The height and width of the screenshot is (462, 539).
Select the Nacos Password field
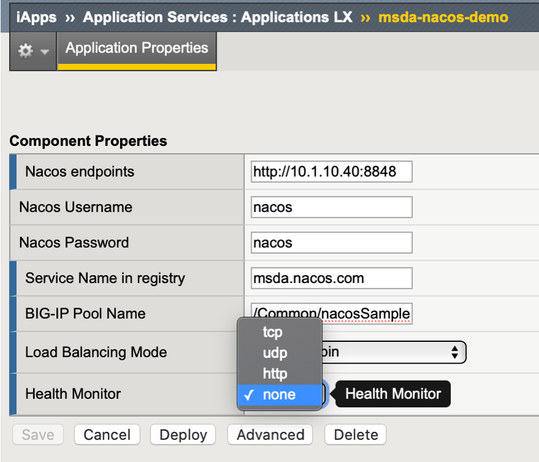point(332,242)
